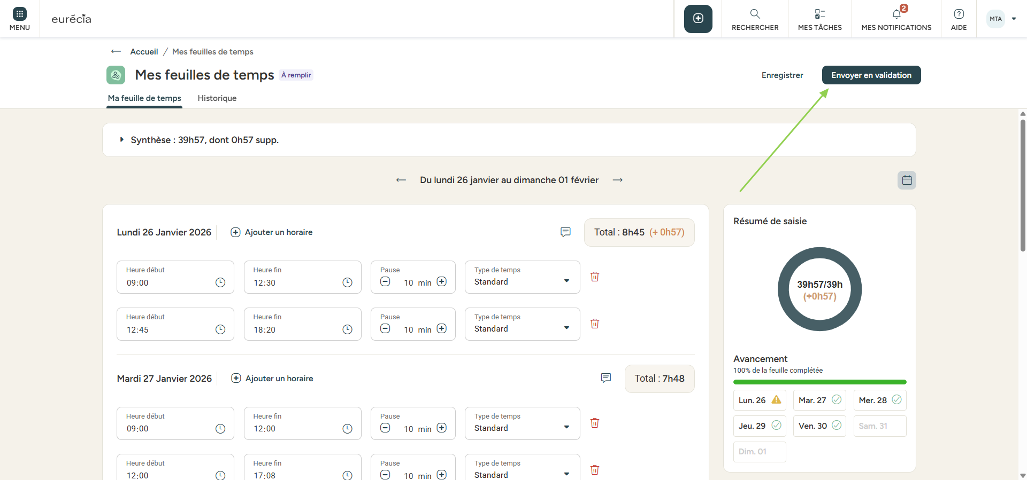Open Mes Tâches in the top bar
The image size is (1027, 480).
tap(819, 19)
